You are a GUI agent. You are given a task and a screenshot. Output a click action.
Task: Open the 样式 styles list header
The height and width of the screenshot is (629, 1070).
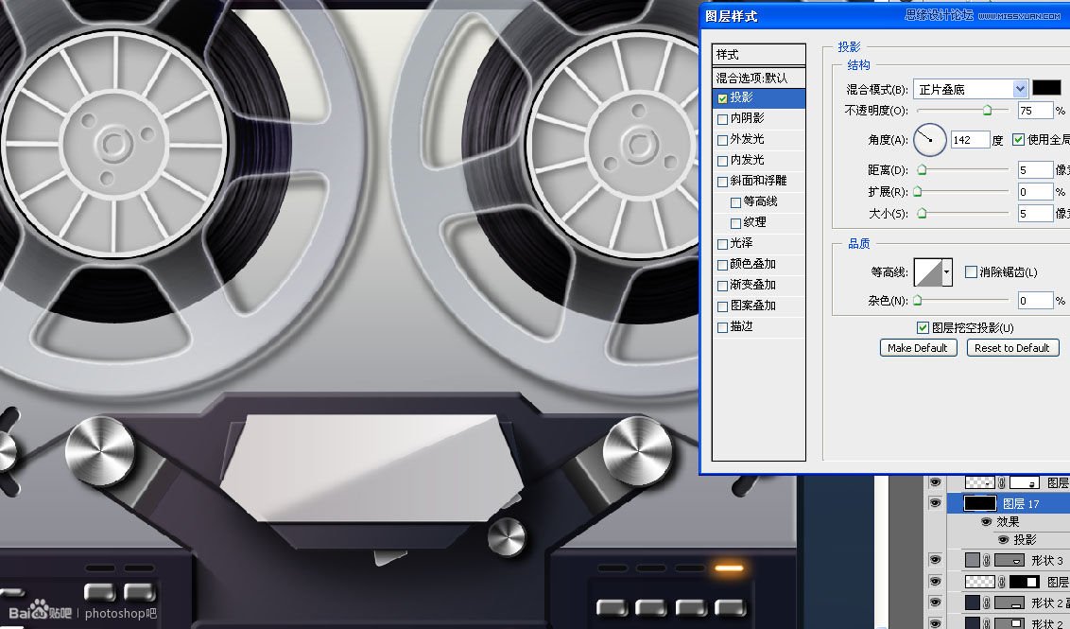pos(759,55)
